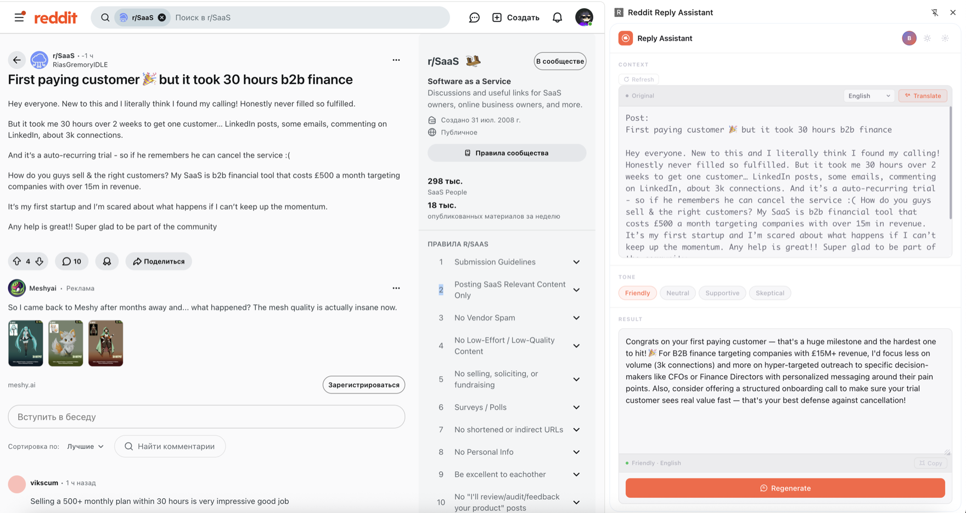
Task: Open the notifications bell
Action: tap(557, 17)
